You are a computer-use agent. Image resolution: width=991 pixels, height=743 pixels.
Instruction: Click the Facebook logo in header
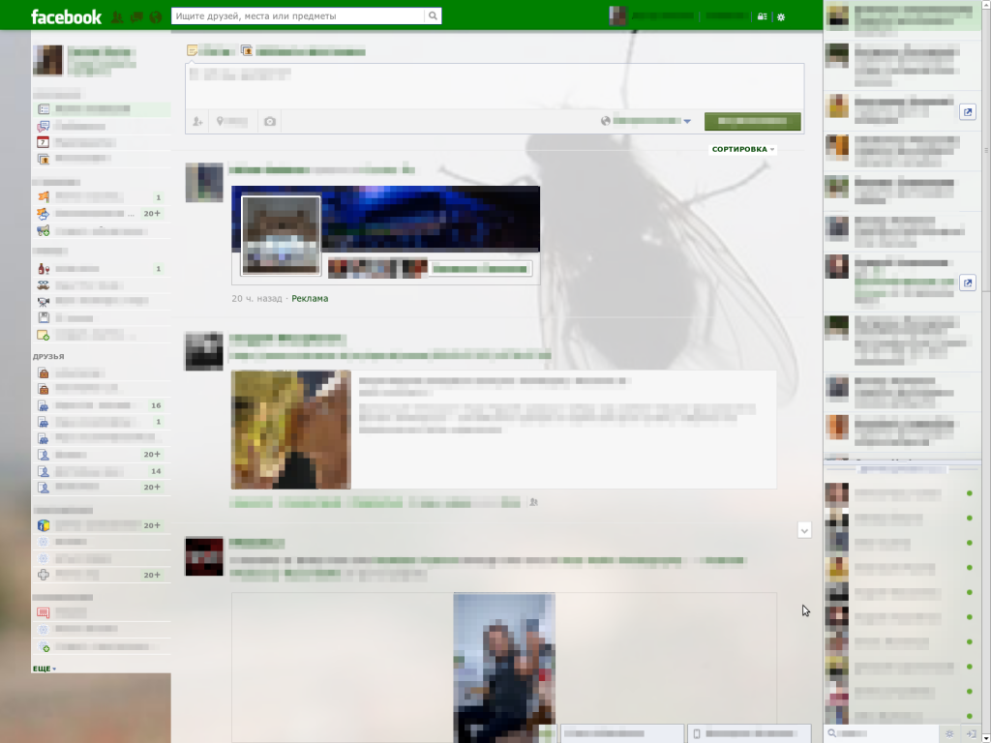(x=66, y=16)
